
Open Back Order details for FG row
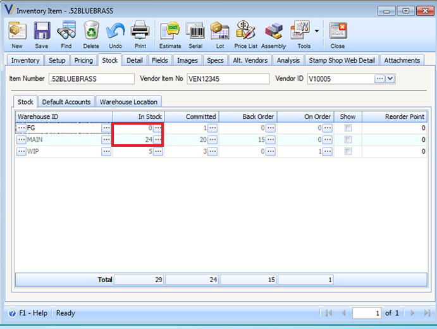pyautogui.click(x=271, y=128)
